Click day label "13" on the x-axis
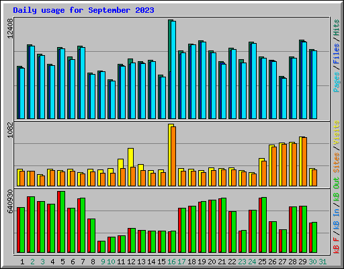344x269 pixels. tap(141, 262)
